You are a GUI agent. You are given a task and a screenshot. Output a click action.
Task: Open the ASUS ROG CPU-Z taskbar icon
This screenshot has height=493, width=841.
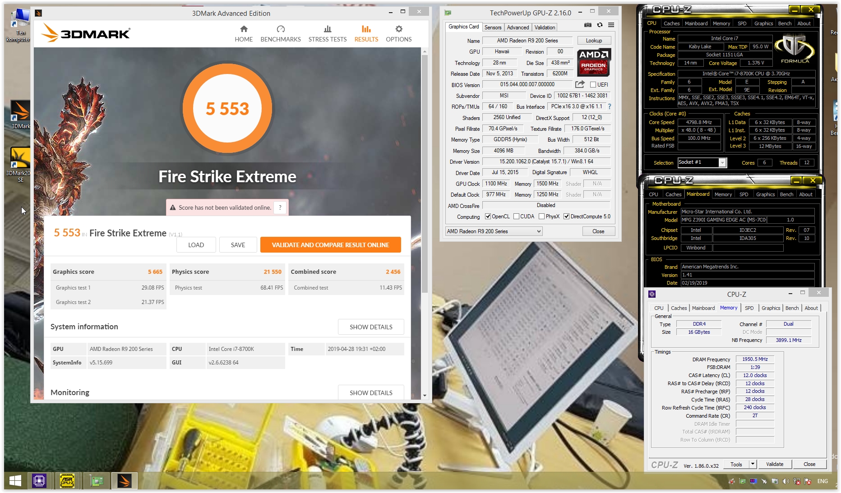pyautogui.click(x=67, y=481)
